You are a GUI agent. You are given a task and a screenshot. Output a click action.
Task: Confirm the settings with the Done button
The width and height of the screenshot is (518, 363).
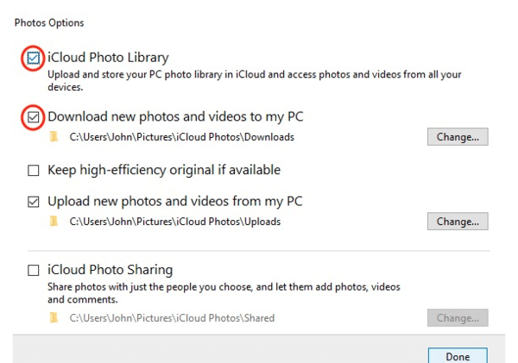point(458,356)
